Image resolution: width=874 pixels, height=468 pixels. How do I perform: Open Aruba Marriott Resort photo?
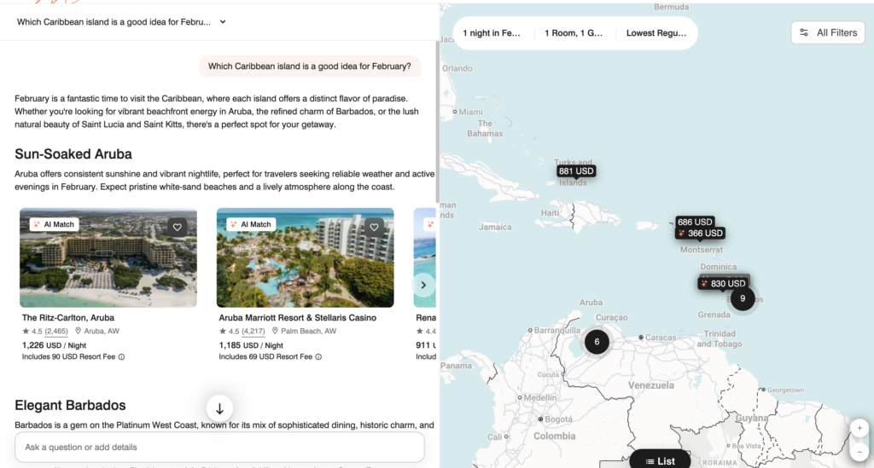[x=305, y=257]
